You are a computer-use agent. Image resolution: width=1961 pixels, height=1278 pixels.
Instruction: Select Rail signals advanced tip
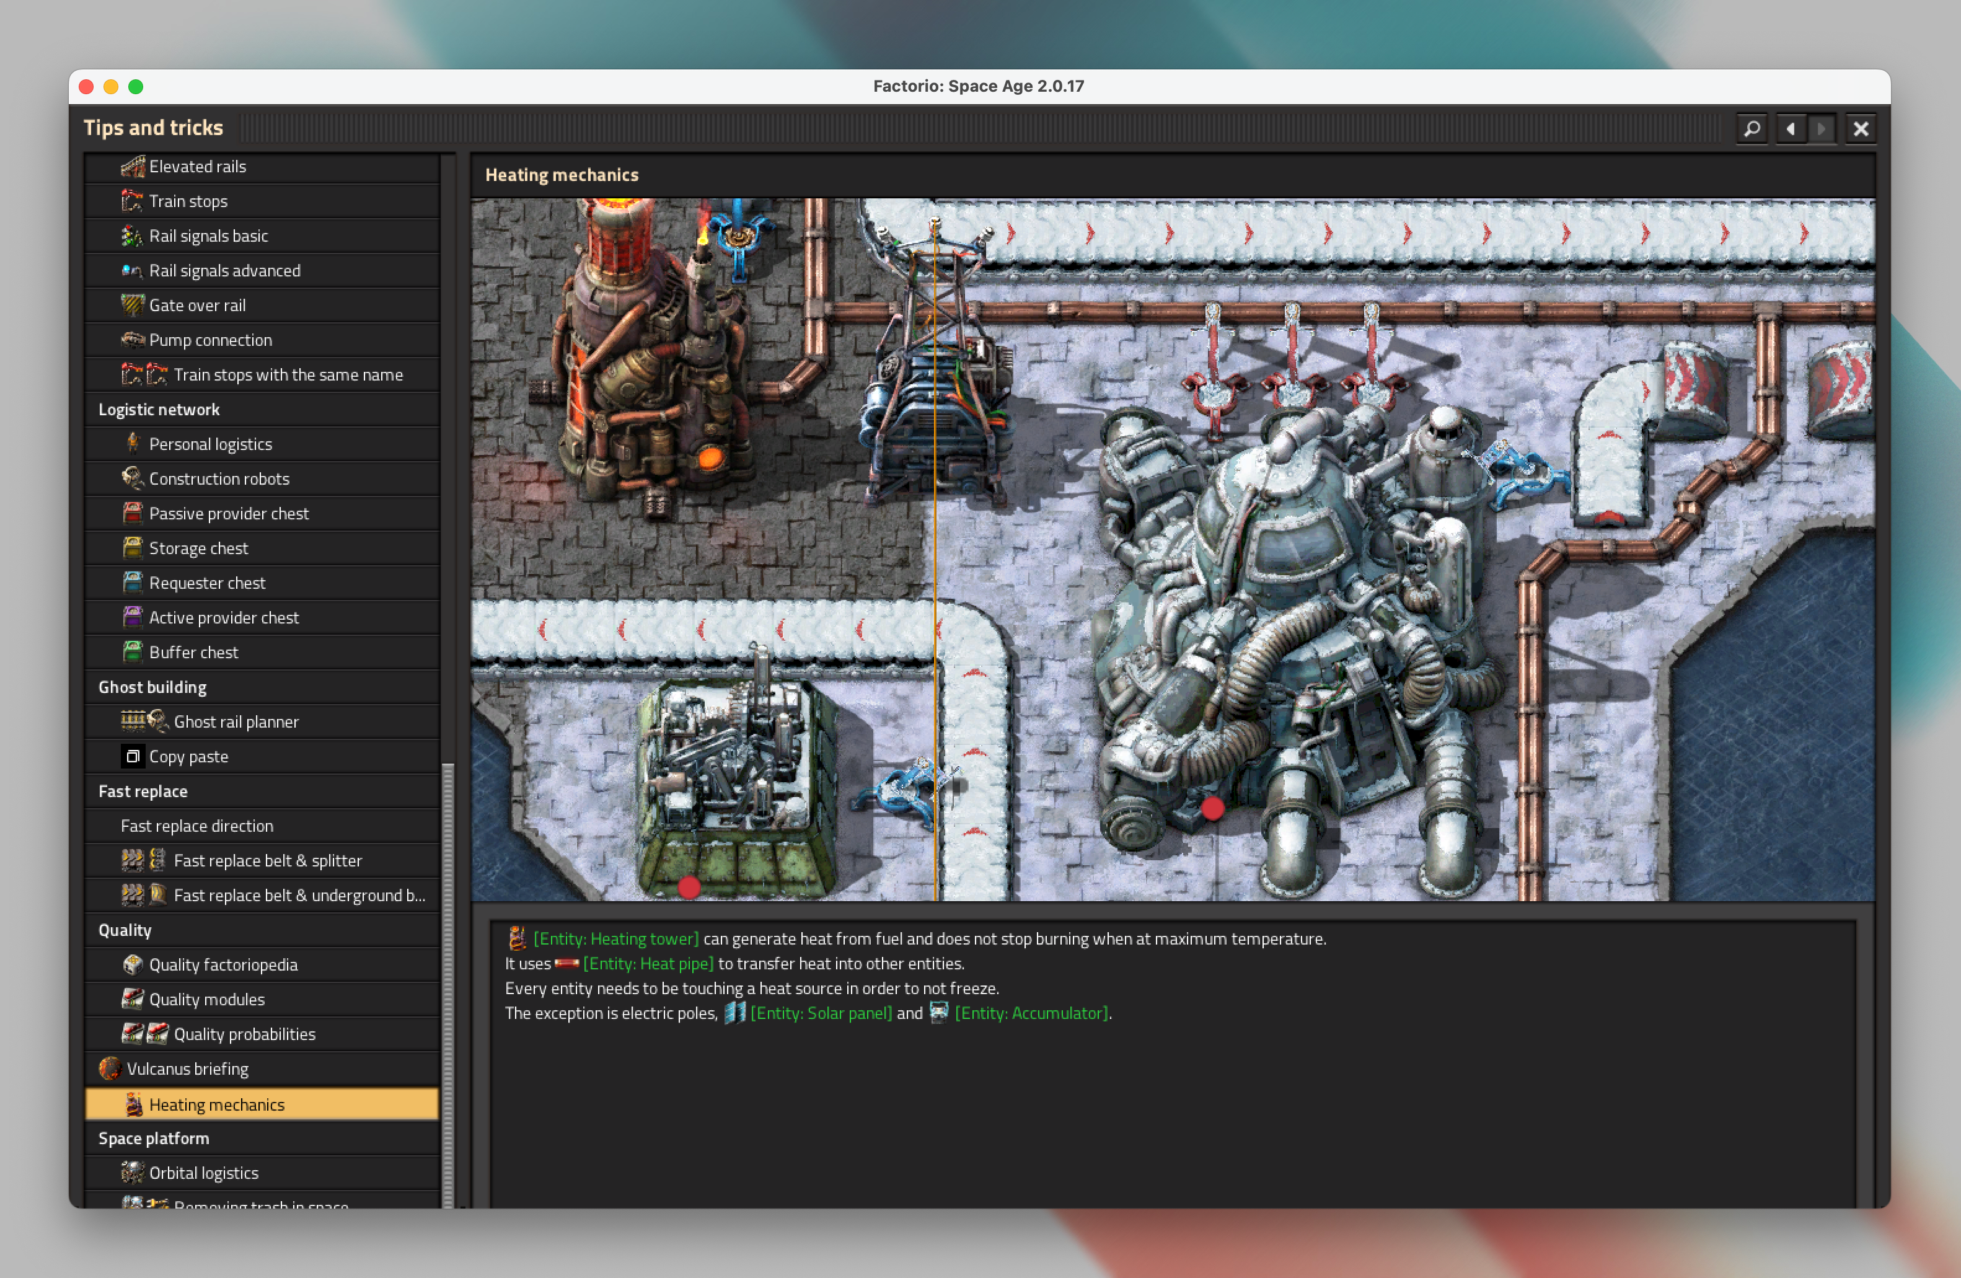pos(262,270)
